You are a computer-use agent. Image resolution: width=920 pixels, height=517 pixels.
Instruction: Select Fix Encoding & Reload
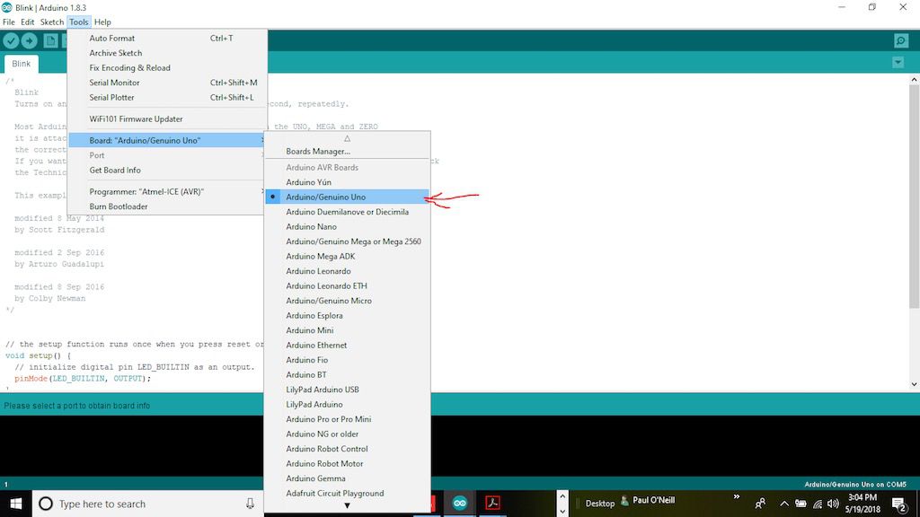click(167, 68)
